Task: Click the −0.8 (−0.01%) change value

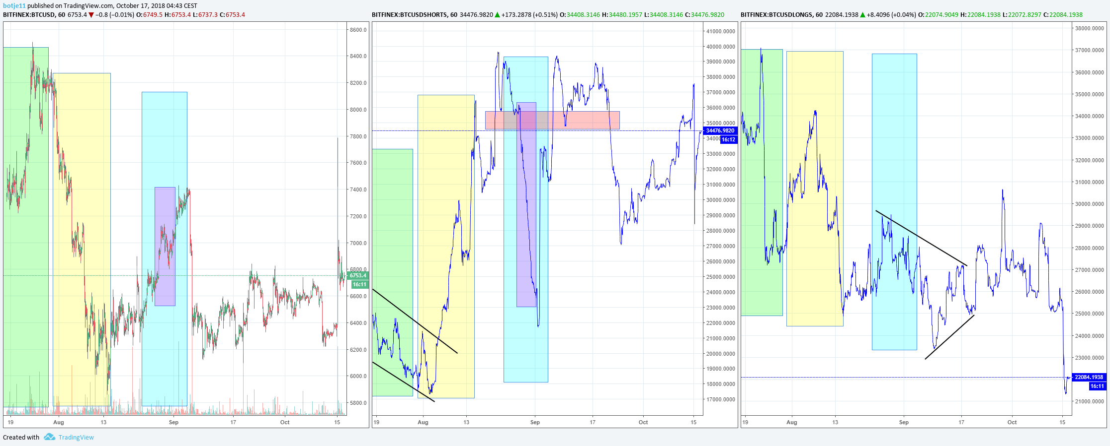Action: [115, 15]
